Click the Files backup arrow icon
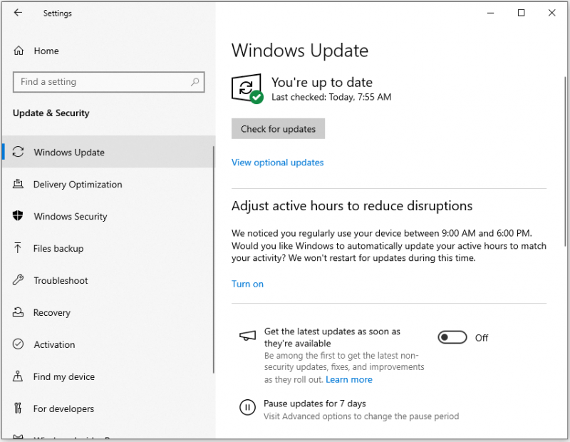The width and height of the screenshot is (570, 442). (x=17, y=248)
